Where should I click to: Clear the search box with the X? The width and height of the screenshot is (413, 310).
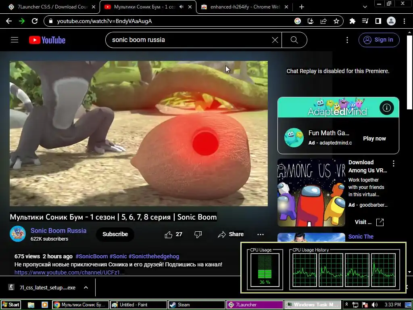coord(275,40)
